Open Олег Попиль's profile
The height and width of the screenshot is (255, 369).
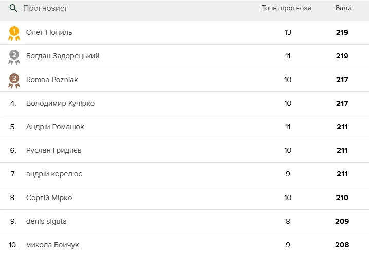pos(49,32)
